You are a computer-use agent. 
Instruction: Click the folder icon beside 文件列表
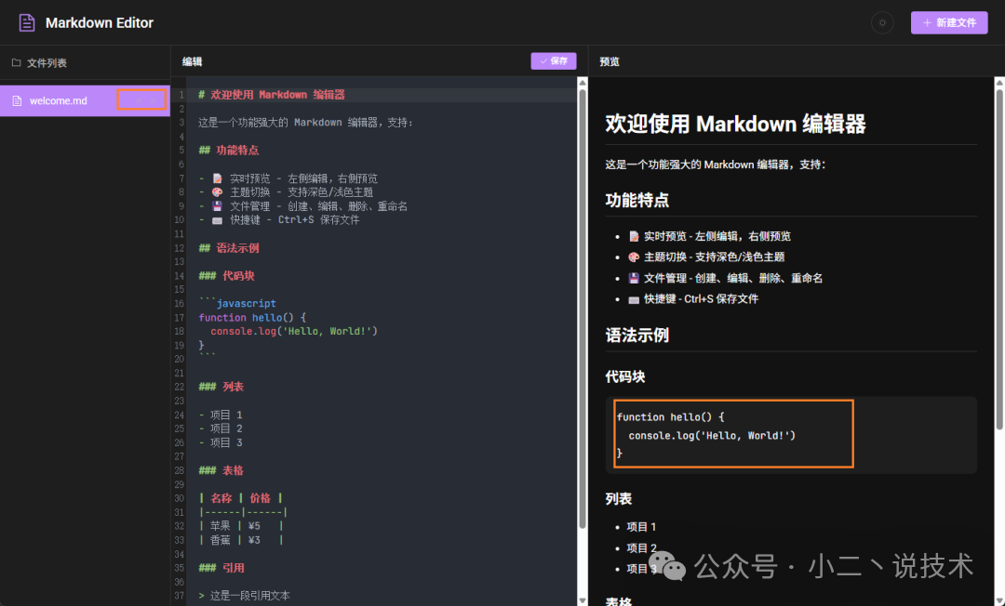tap(17, 62)
